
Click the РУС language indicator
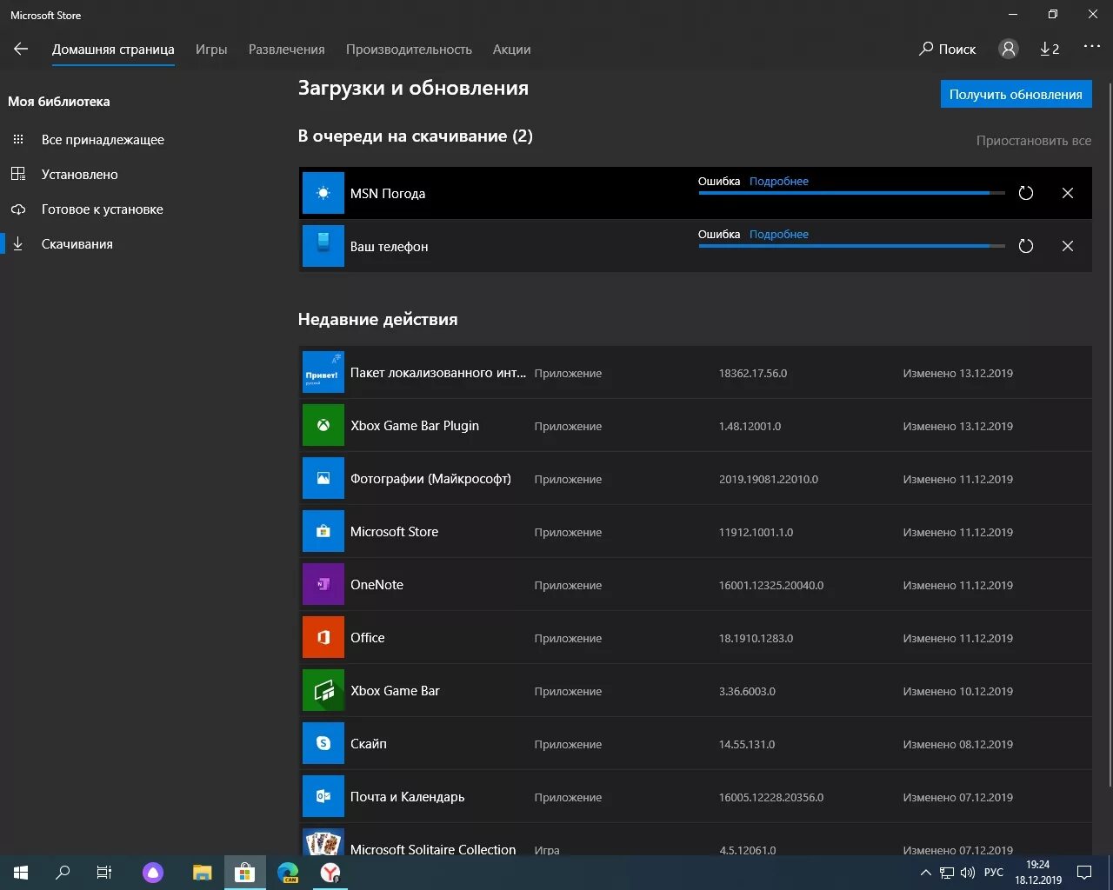pos(994,873)
